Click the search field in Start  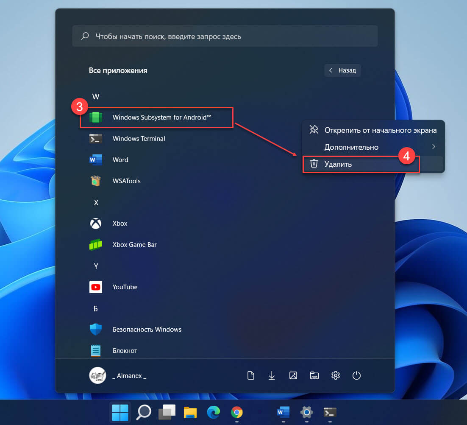(x=225, y=36)
